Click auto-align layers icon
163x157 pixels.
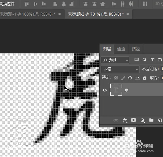(145, 4)
